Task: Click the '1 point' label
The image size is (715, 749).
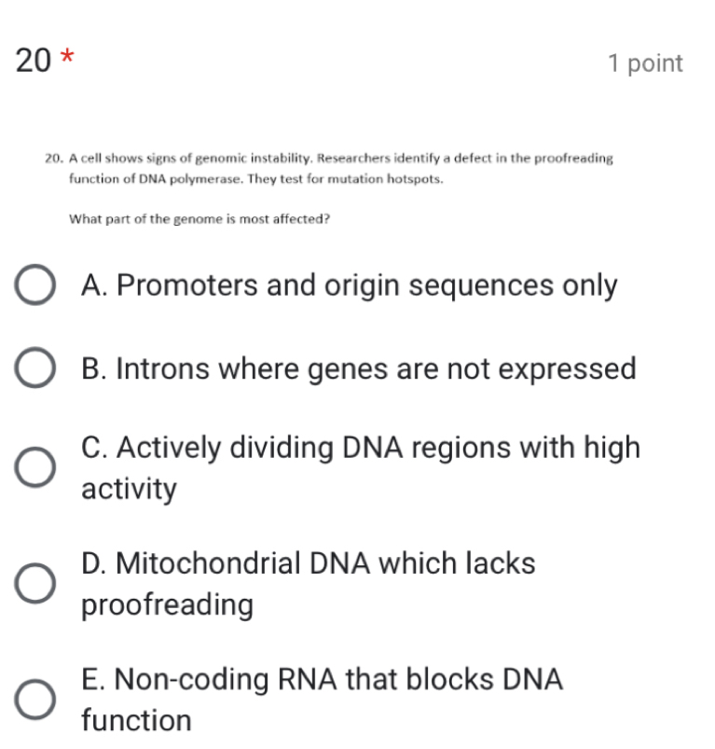Action: [x=645, y=62]
